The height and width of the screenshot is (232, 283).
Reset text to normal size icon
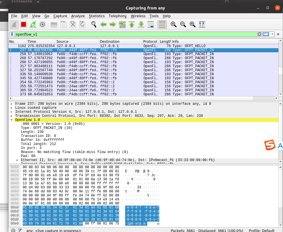tap(192, 24)
